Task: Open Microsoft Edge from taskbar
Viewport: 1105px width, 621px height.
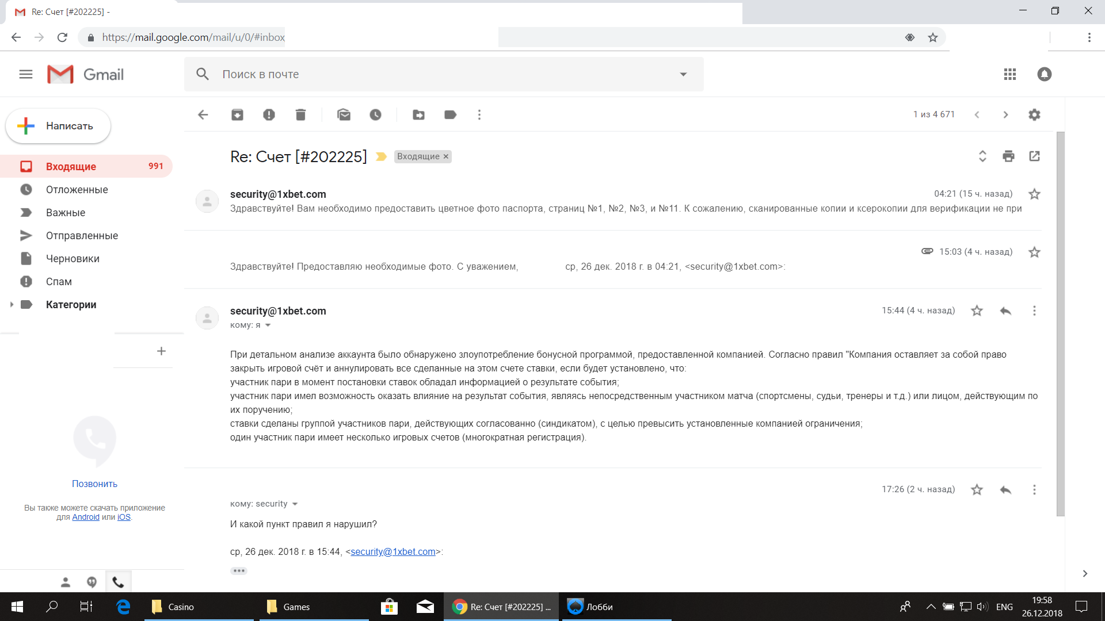Action: click(123, 607)
